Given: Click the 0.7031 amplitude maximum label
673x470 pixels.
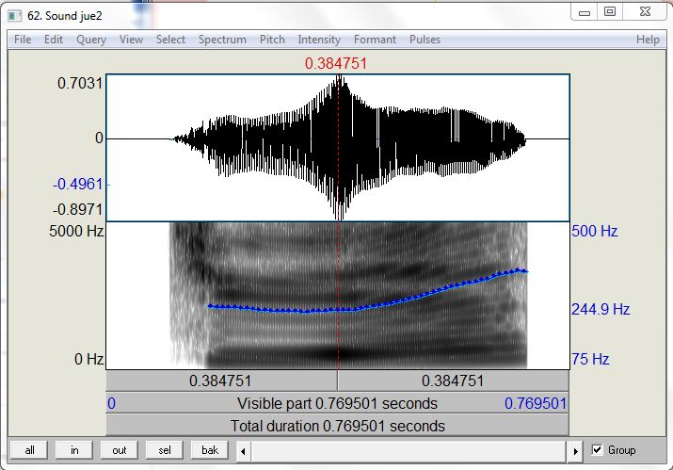Looking at the screenshot, I should pos(80,83).
